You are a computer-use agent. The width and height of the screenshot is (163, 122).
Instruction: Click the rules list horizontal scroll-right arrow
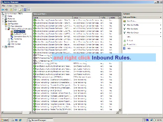point(117,112)
